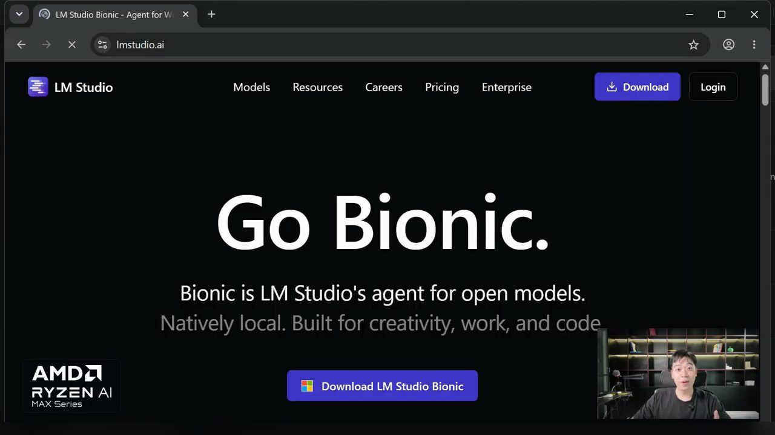Bookmark this page with the star icon
Image resolution: width=775 pixels, height=435 pixels.
tap(694, 45)
